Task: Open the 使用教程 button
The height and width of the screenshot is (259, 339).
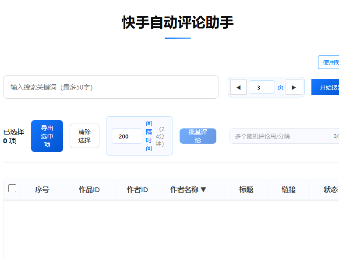Action: [329, 62]
